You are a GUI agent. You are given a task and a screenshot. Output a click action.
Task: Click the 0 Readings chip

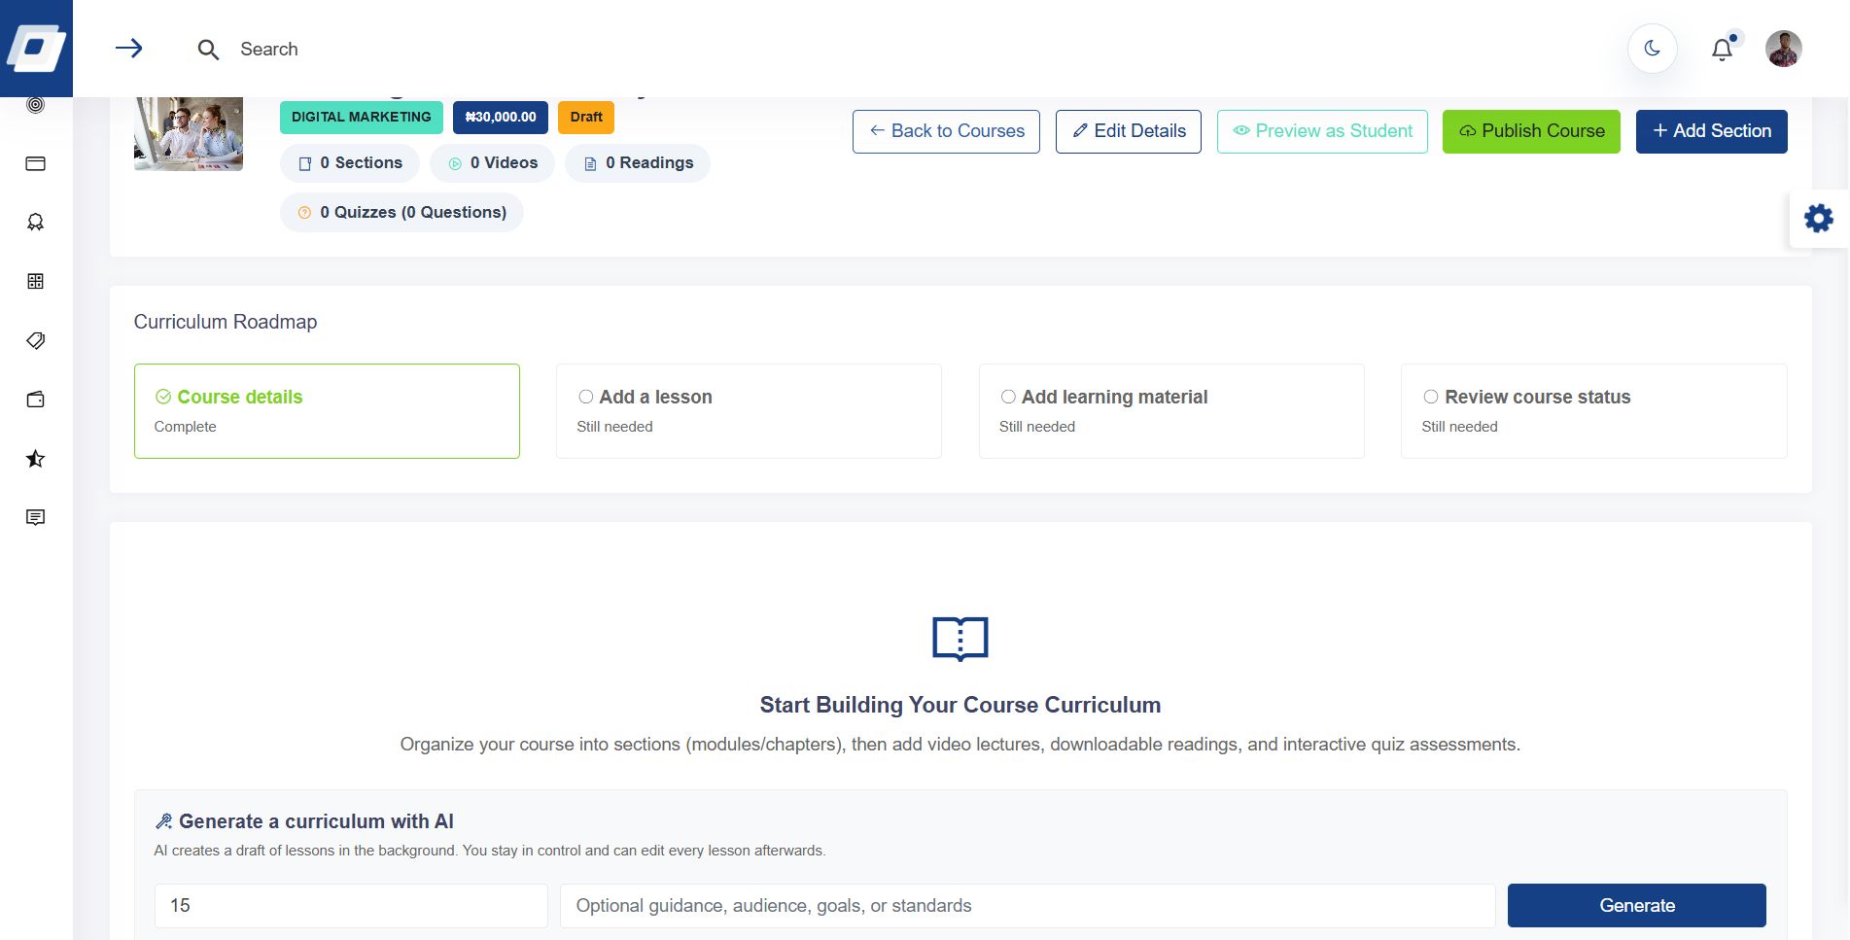(x=638, y=163)
